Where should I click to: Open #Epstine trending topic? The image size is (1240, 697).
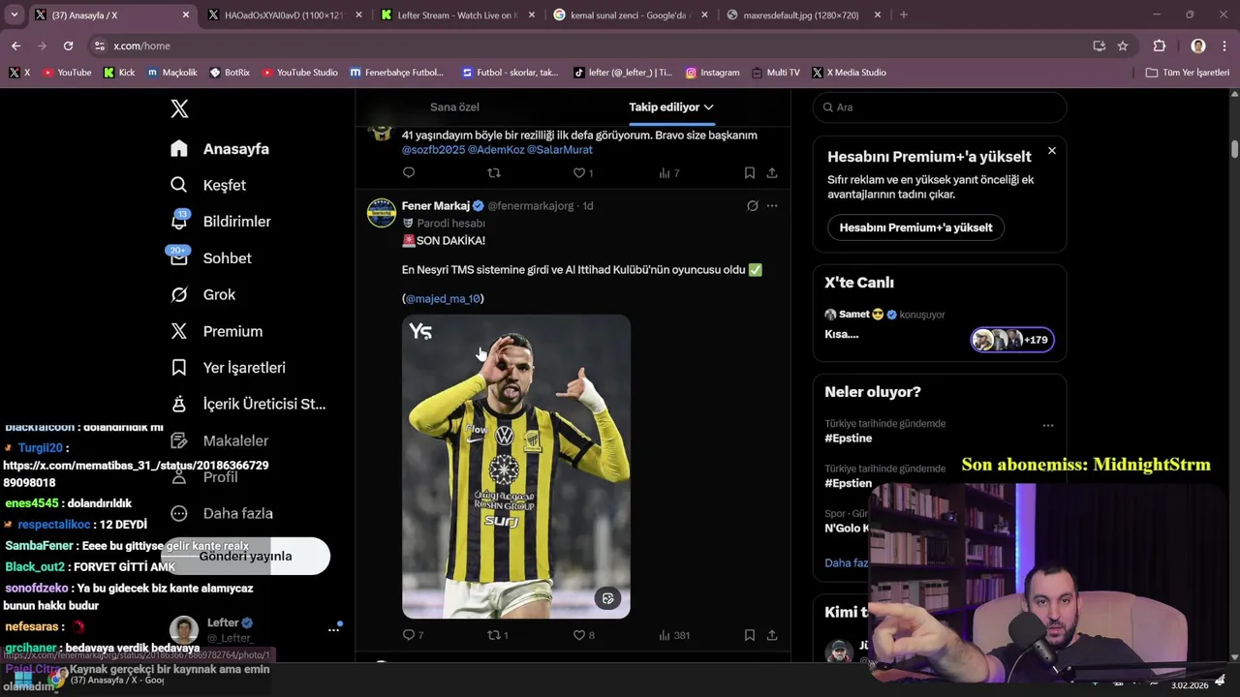point(849,439)
